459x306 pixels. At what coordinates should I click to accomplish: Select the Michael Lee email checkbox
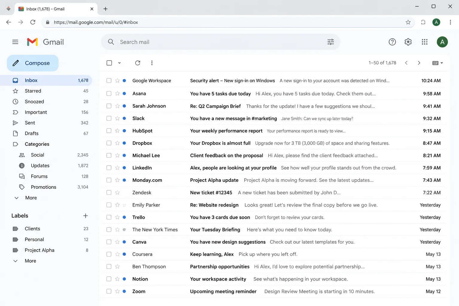[x=109, y=155]
